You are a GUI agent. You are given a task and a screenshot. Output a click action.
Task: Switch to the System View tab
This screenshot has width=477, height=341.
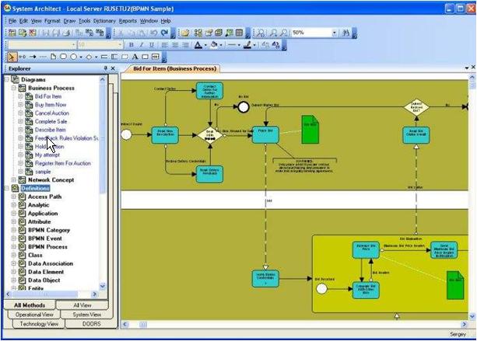86,315
